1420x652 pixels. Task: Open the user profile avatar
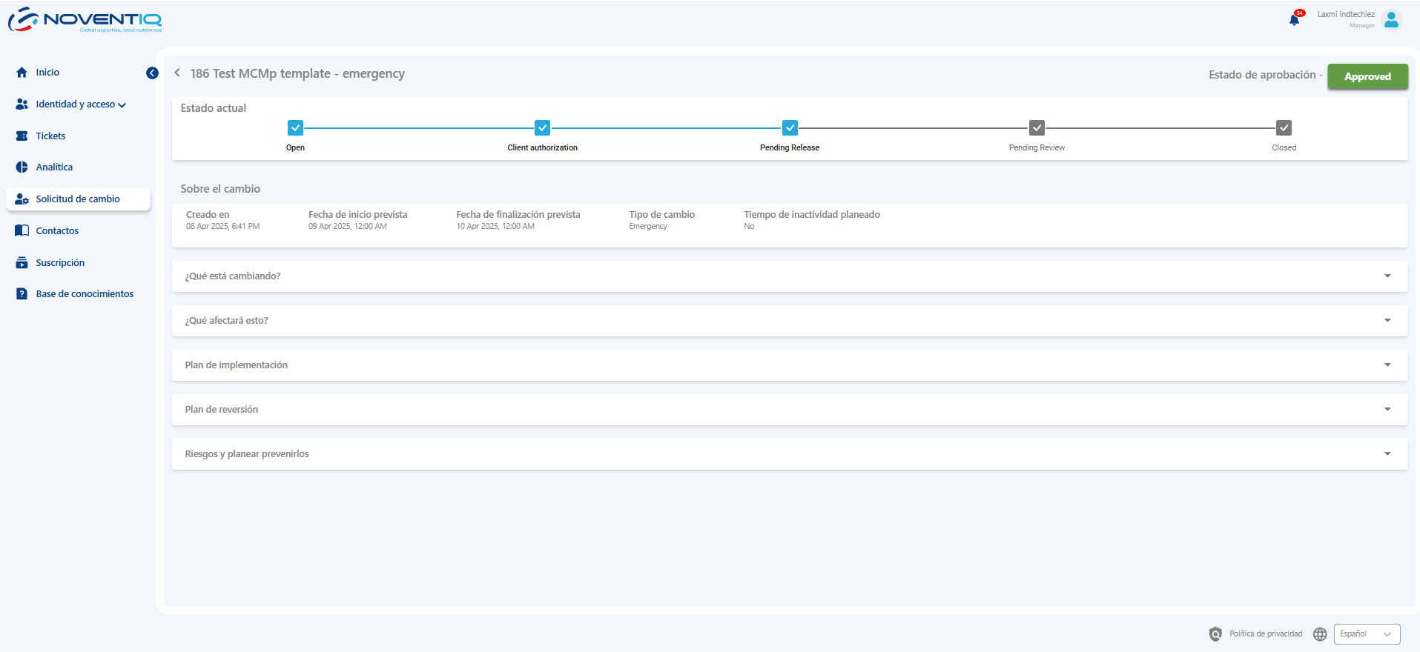point(1392,20)
